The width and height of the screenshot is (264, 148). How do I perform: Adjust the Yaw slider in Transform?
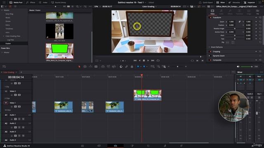tap(235, 39)
